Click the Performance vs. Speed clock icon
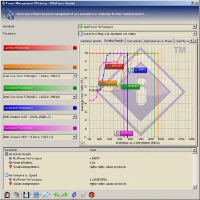 pos(7,175)
